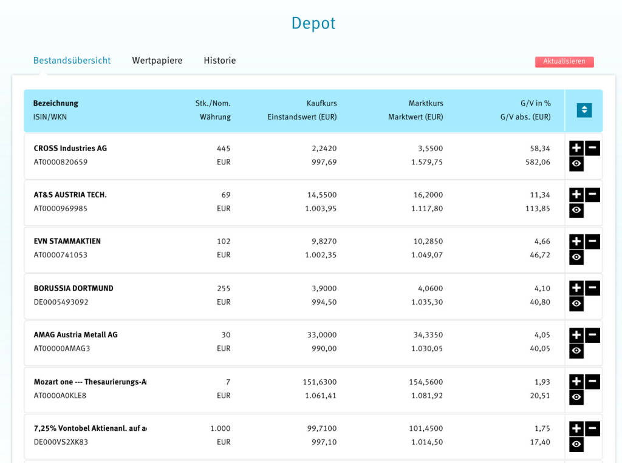Reduce BORUSSIA DORTMUND position with minus icon
The image size is (622, 463).
(x=592, y=288)
